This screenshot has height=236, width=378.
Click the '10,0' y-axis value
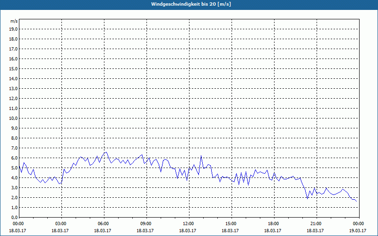(x=13, y=118)
